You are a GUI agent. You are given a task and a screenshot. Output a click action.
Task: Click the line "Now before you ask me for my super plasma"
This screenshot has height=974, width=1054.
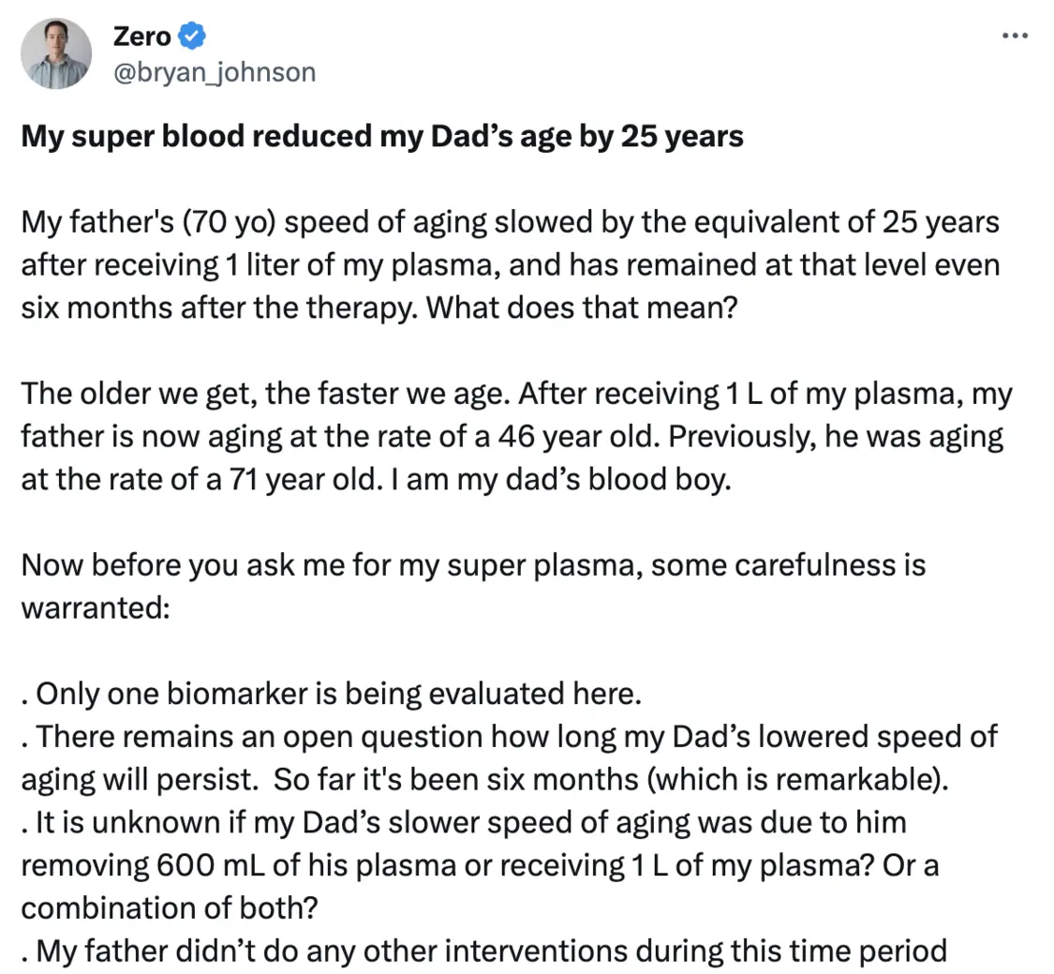[x=473, y=565]
